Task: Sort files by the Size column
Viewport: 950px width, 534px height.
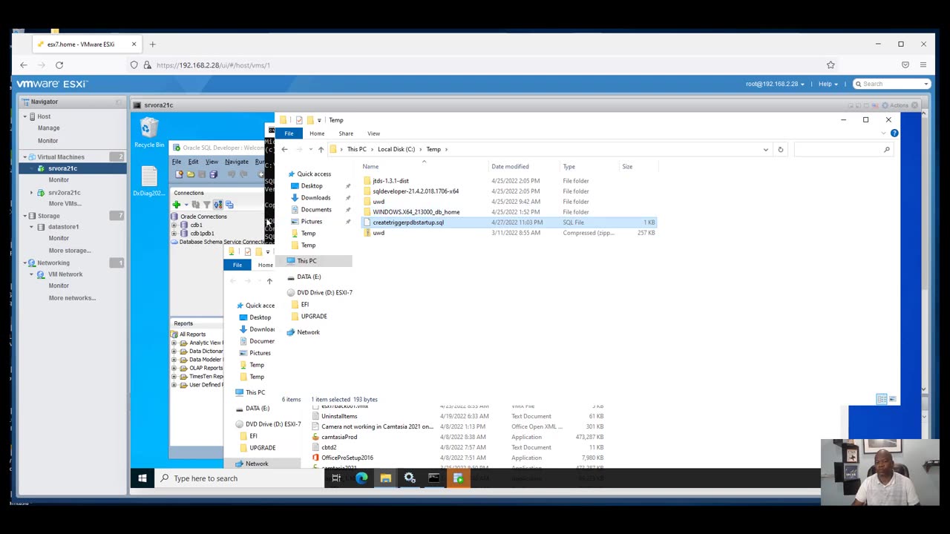Action: point(627,167)
